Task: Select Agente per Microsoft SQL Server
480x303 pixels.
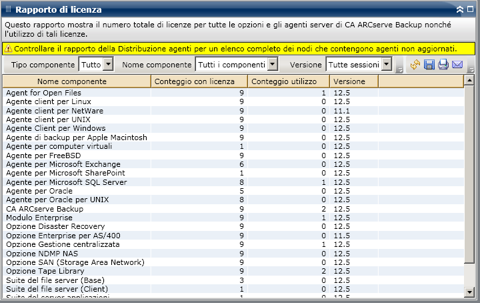Action: (233, 182)
